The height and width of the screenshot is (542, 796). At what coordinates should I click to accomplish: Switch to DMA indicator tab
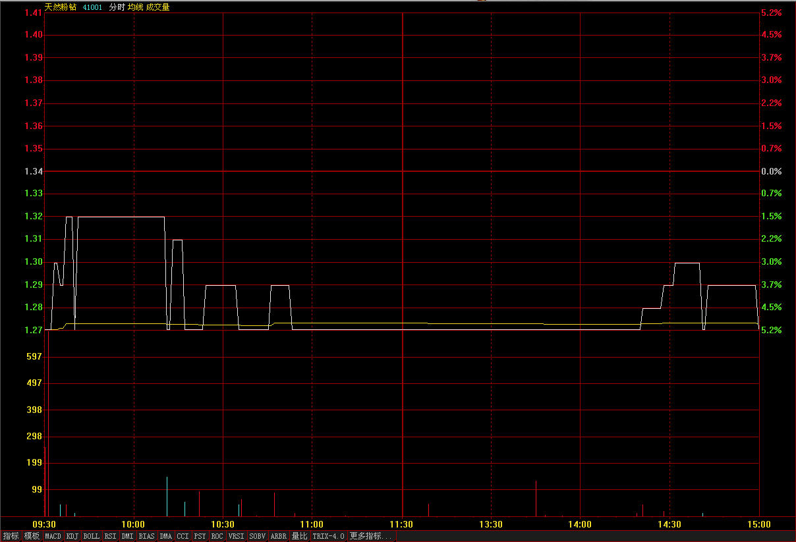(x=166, y=536)
